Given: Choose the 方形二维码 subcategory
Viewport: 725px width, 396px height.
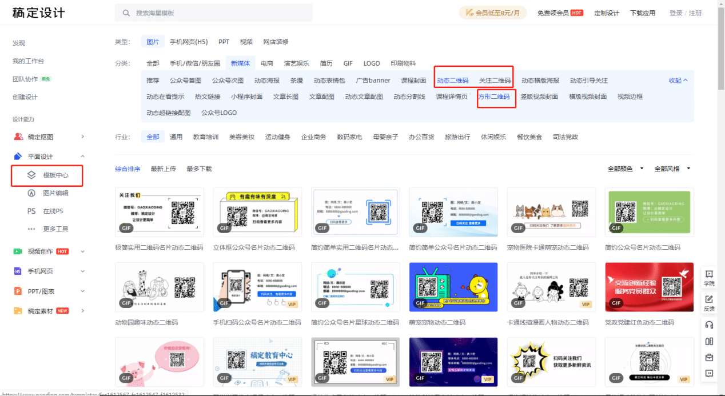Looking at the screenshot, I should click(x=493, y=97).
